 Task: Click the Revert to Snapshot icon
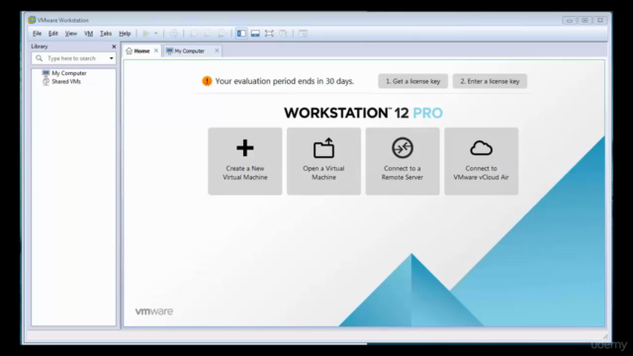pyautogui.click(x=208, y=34)
